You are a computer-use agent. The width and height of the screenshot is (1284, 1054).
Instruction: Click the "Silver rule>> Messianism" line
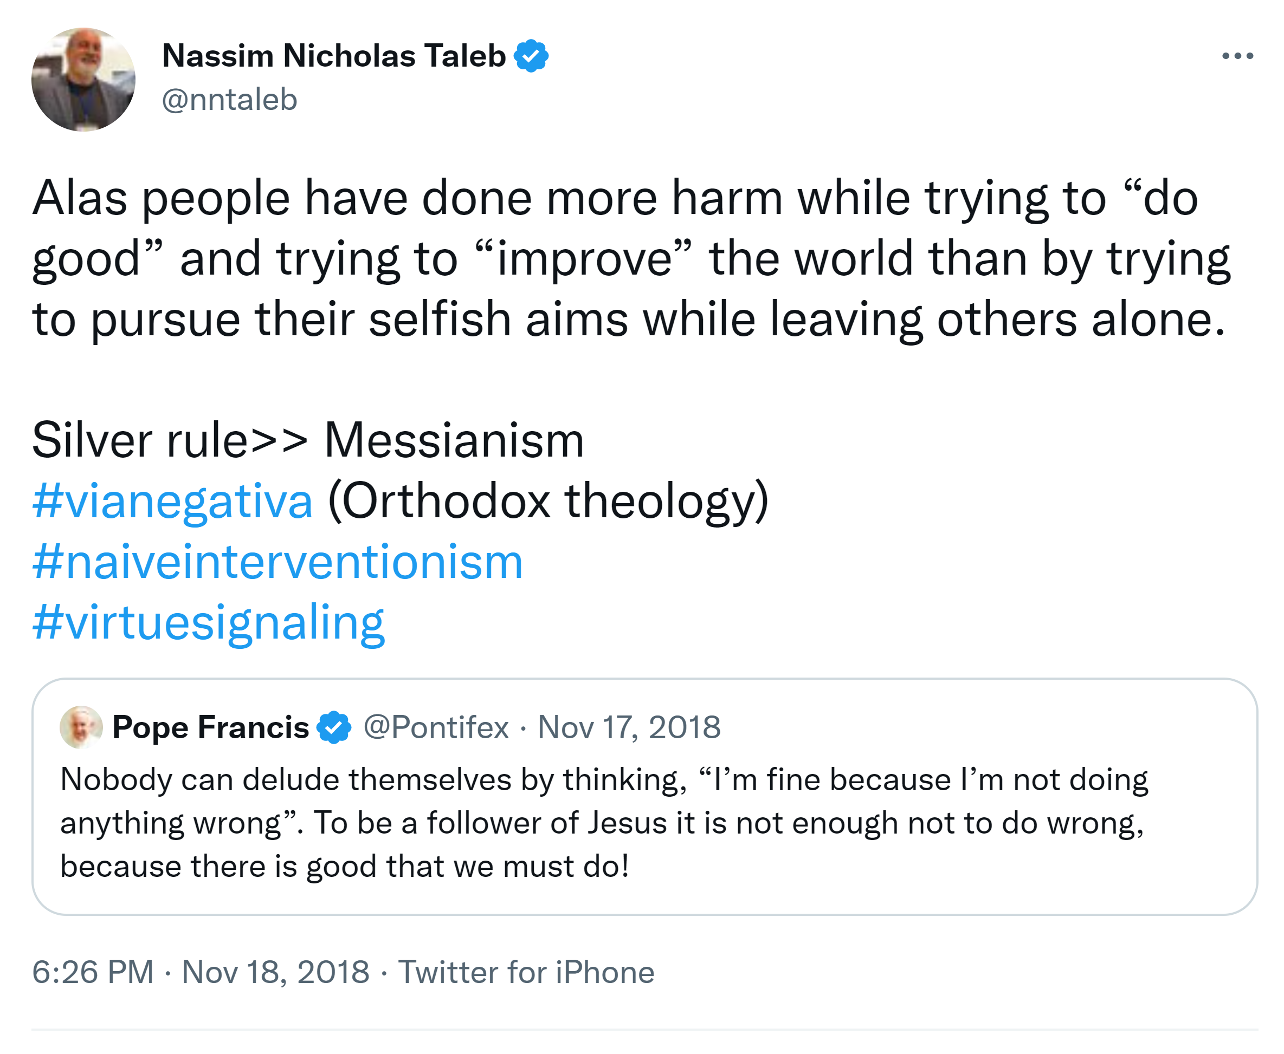coord(307,440)
